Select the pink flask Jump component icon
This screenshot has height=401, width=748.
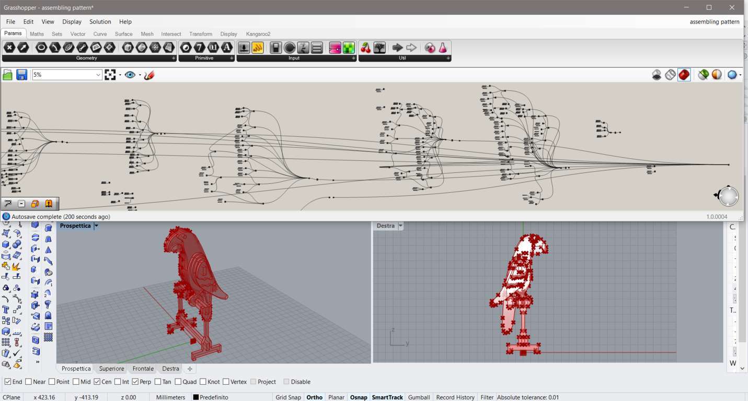tap(443, 48)
